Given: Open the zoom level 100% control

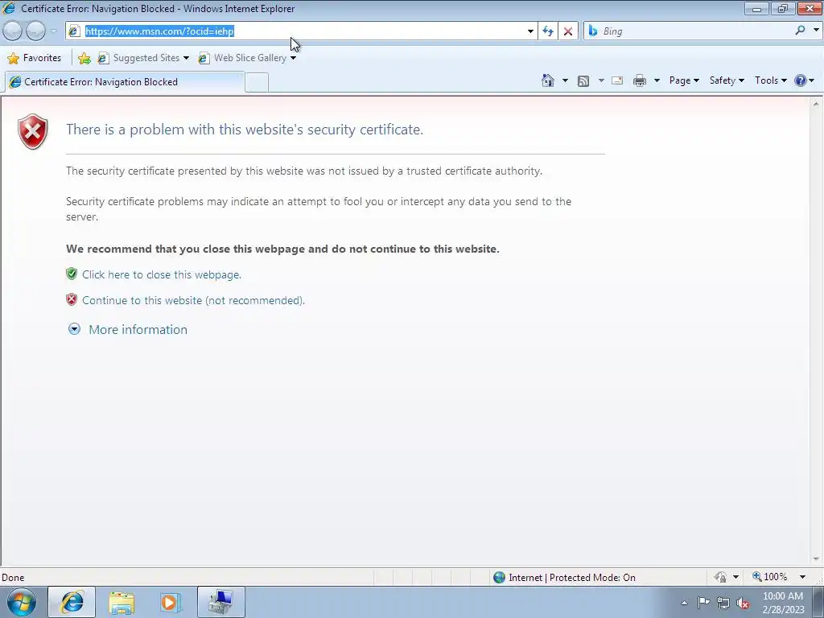Looking at the screenshot, I should click(770, 577).
